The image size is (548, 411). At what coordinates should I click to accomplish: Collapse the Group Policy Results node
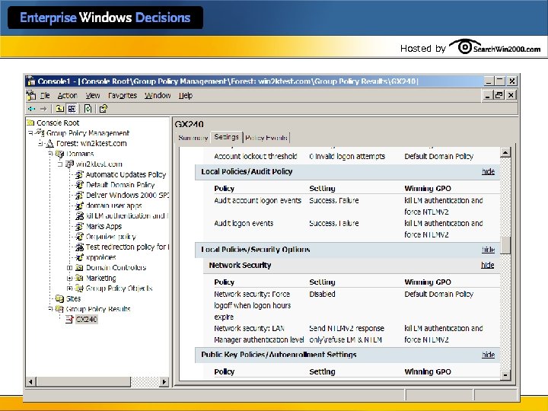click(50, 309)
